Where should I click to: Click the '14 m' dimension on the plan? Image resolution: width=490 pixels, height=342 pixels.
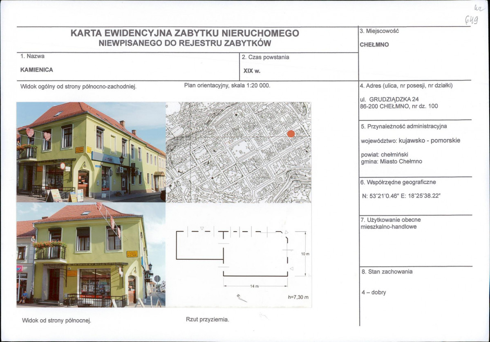254,286
